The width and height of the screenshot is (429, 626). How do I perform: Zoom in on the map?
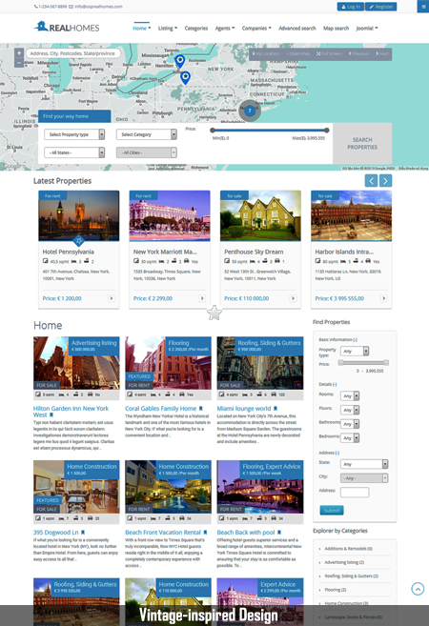(x=19, y=53)
